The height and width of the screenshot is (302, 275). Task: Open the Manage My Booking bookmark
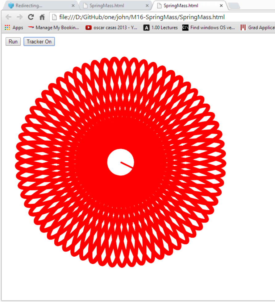tap(53, 27)
